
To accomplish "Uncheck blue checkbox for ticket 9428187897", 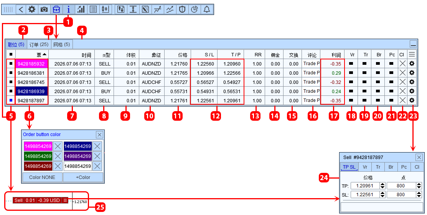I will tap(11, 100).
